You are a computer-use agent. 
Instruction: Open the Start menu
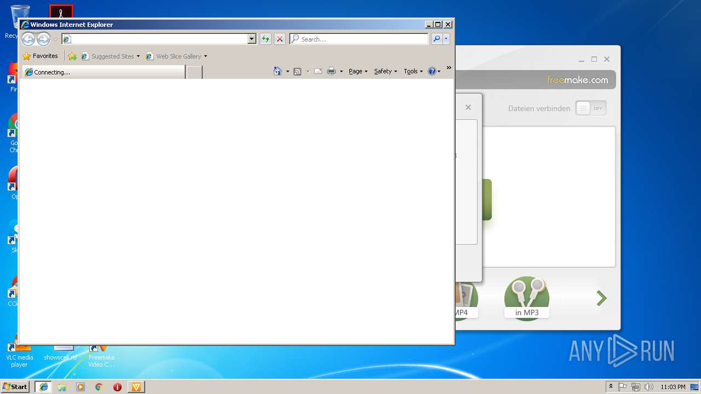point(15,386)
